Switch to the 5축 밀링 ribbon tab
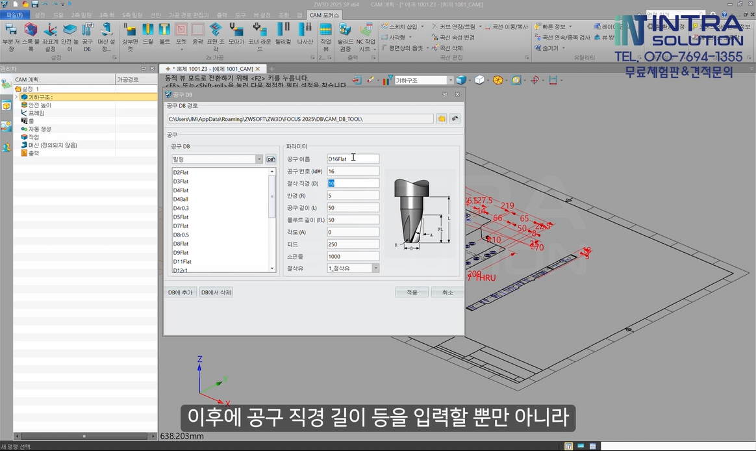The height and width of the screenshot is (451, 756). 132,15
